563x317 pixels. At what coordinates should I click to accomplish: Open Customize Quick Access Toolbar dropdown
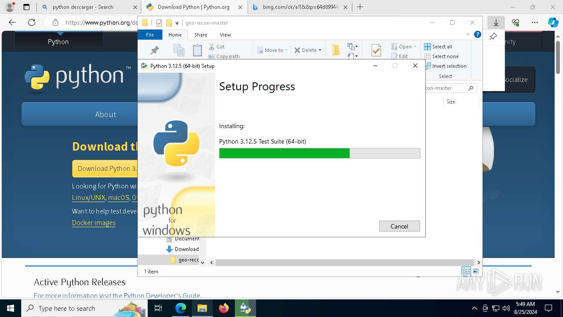pos(177,23)
